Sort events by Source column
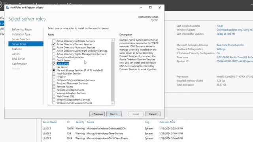Image resolution: width=253 pixels, height=142 pixels. (x=91, y=122)
